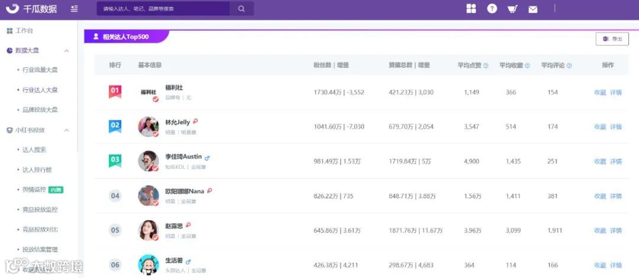Click the rank 04 circle

coord(115,196)
